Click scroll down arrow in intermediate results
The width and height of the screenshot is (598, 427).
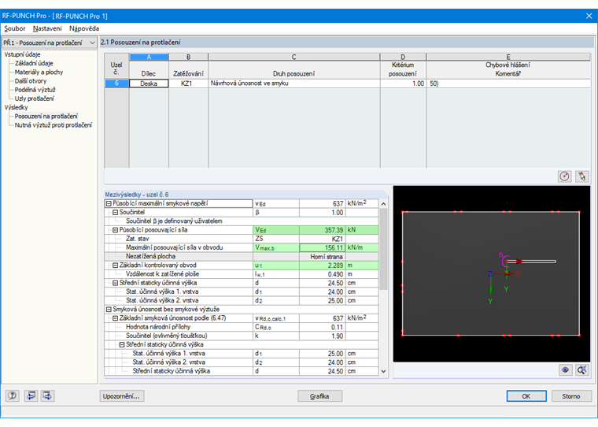[x=383, y=371]
